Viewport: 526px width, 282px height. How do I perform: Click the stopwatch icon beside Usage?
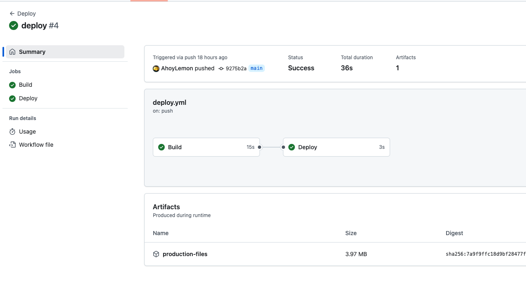(x=12, y=132)
